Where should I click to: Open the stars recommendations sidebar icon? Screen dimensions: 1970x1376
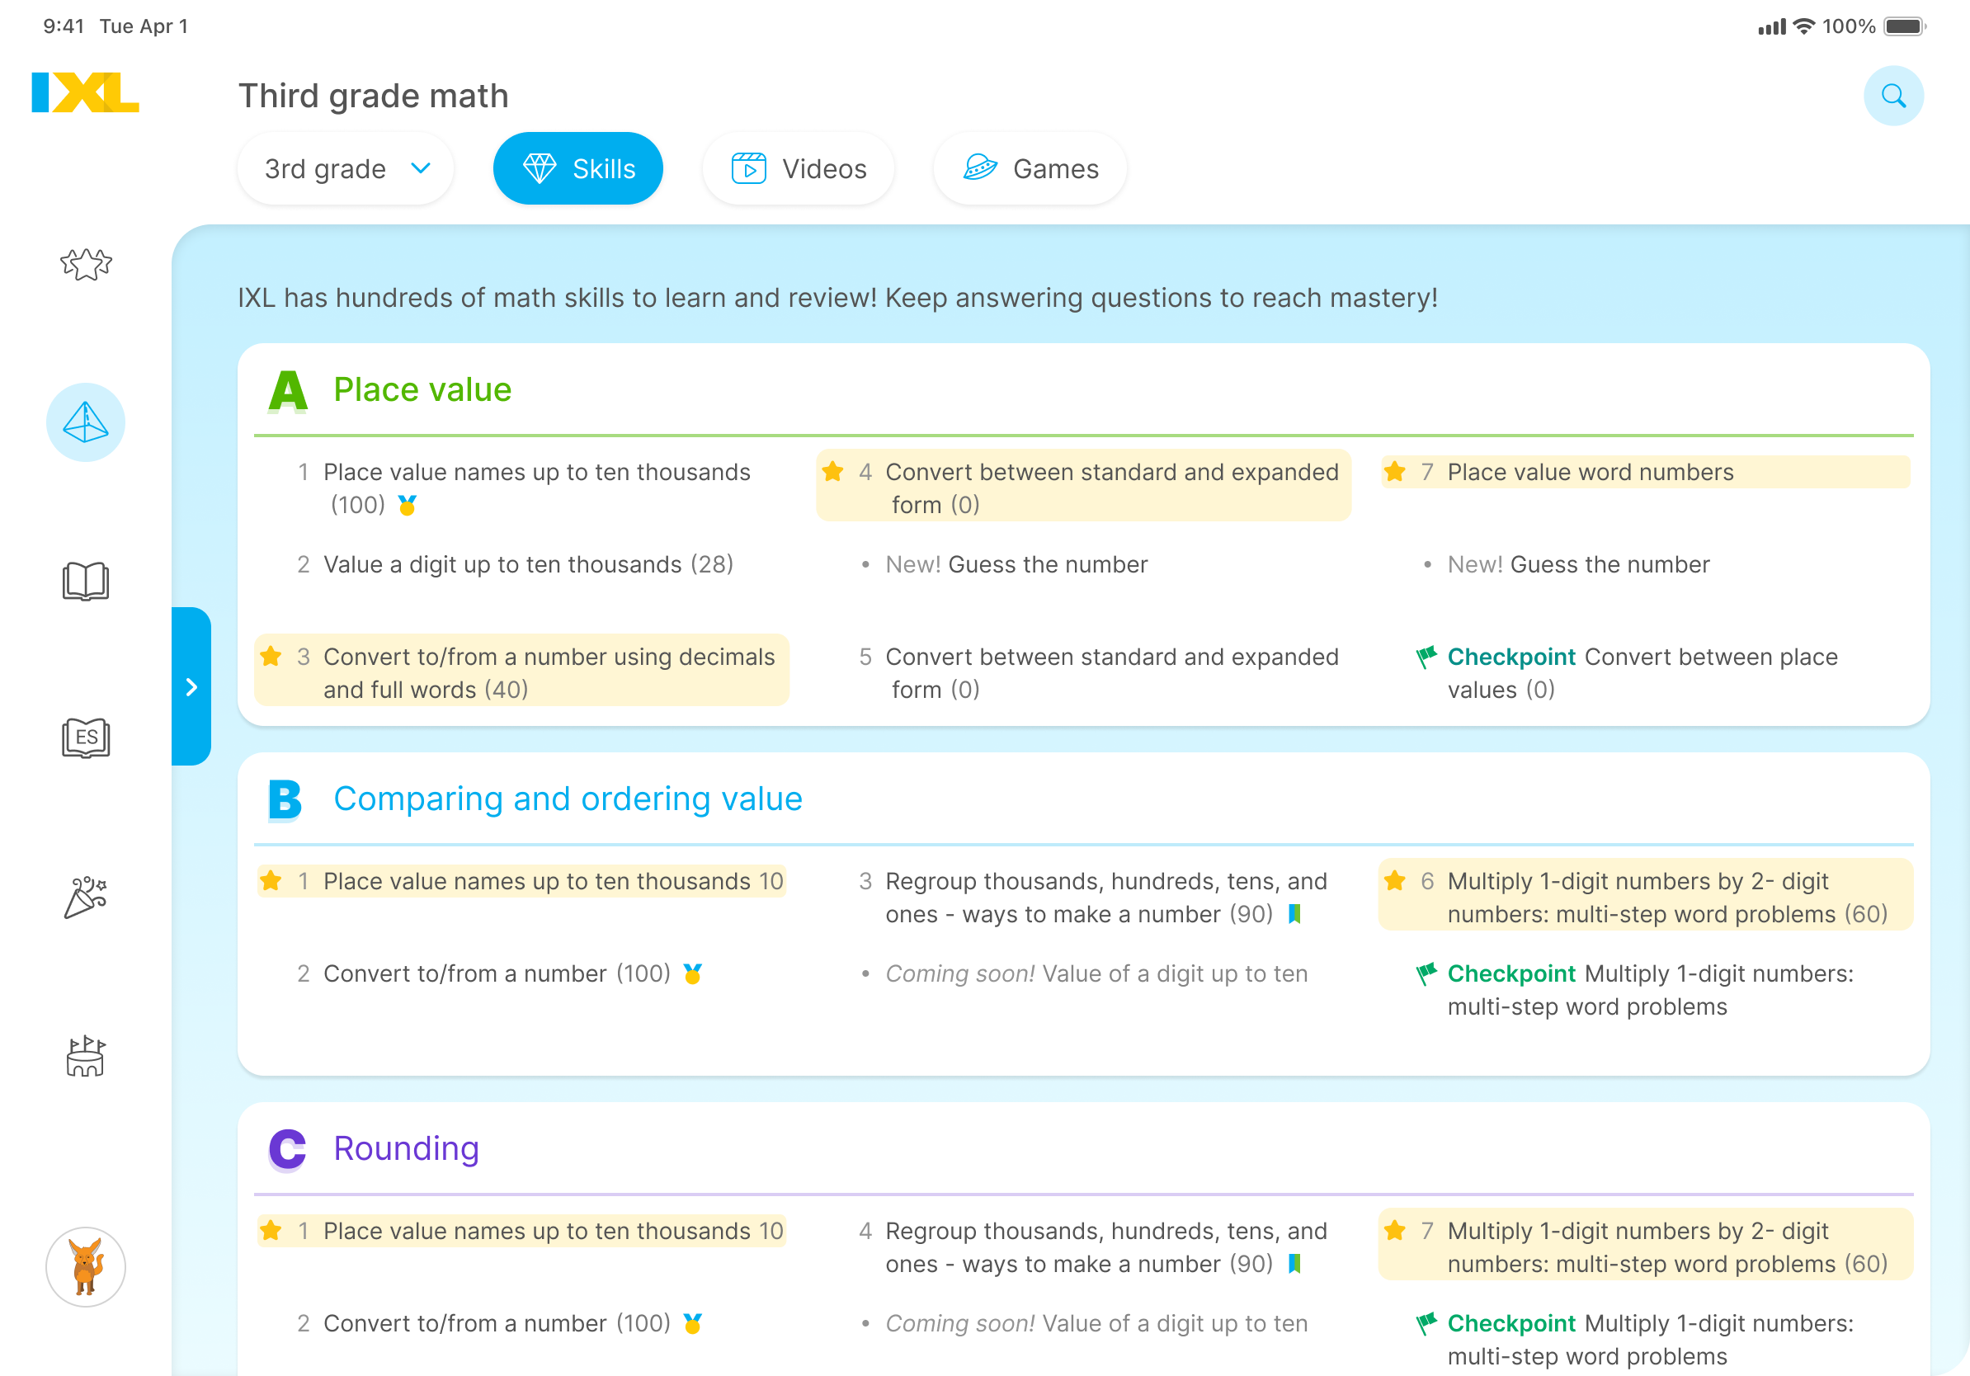coord(86,264)
